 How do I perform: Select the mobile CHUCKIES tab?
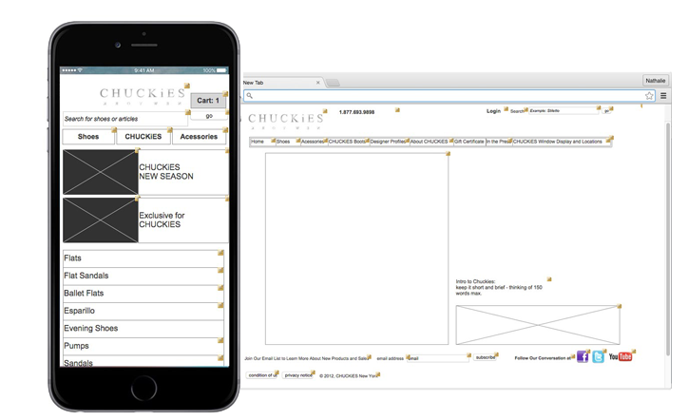[x=143, y=137]
